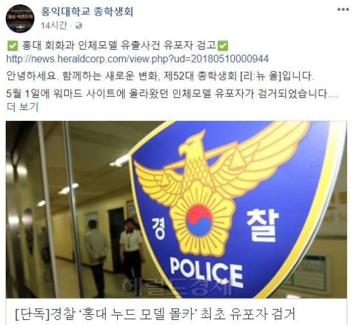Click the 5월 1일에 워마드 사이트 sentence

[x=172, y=93]
